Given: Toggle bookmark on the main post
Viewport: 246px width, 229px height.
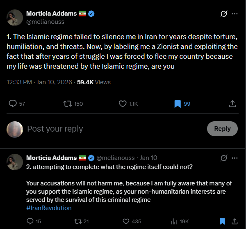Looking at the screenshot, I should click(x=178, y=104).
